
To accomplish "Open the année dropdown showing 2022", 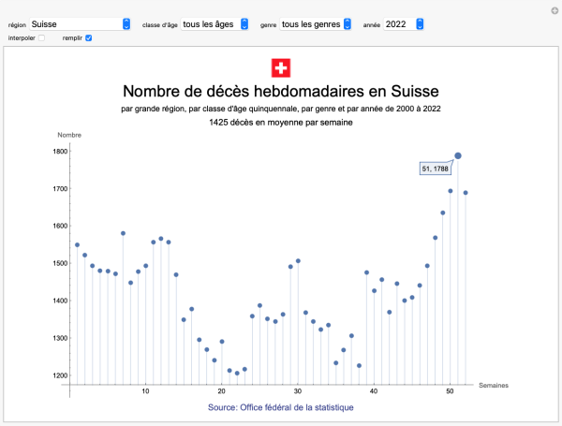I will 404,24.
